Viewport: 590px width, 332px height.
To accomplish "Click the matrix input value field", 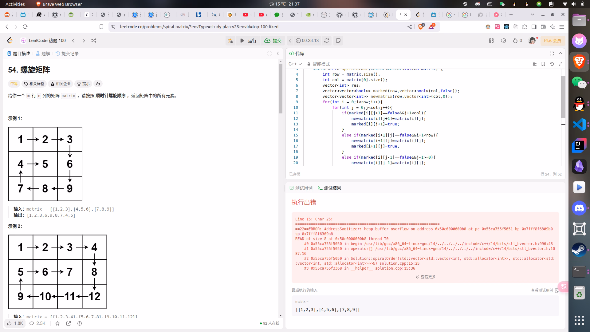I will (425, 310).
